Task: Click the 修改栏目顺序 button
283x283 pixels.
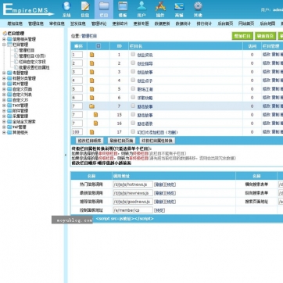Action: [x=89, y=141]
